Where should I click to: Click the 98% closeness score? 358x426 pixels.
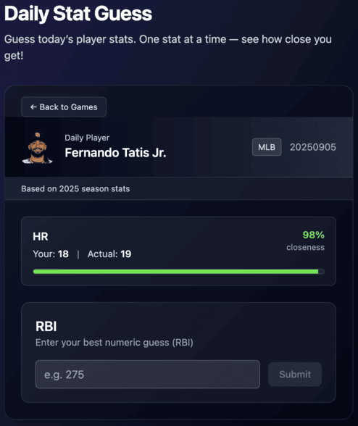tap(313, 235)
